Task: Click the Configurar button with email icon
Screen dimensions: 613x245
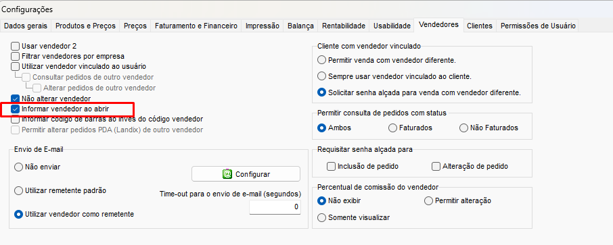Action: pos(246,174)
